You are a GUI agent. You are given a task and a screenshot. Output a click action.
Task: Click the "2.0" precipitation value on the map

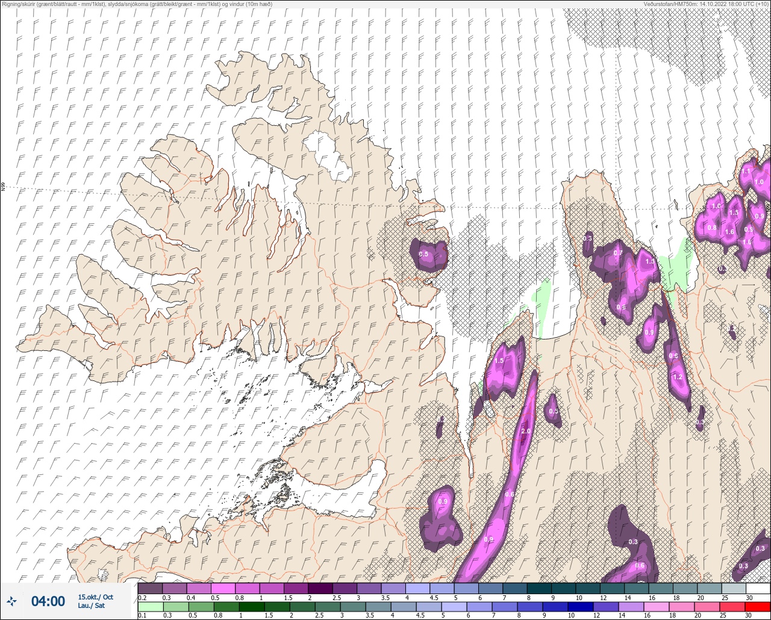(526, 432)
